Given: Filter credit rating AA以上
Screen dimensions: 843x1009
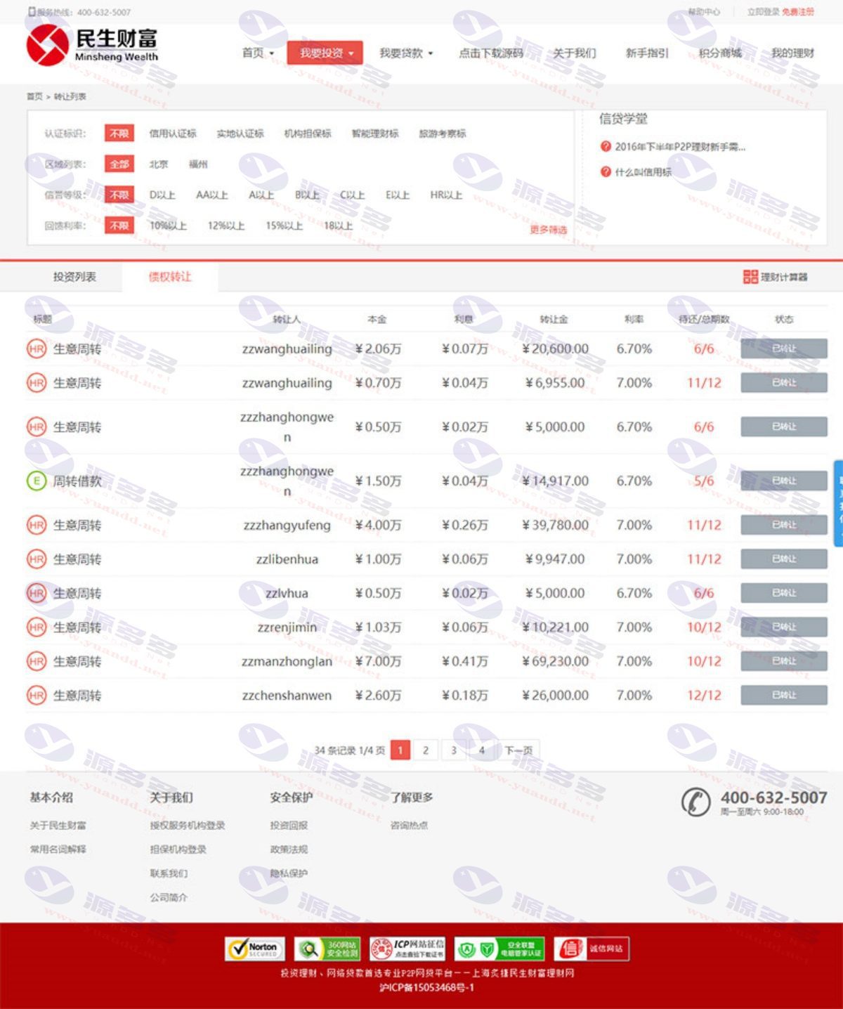Looking at the screenshot, I should click(x=212, y=195).
